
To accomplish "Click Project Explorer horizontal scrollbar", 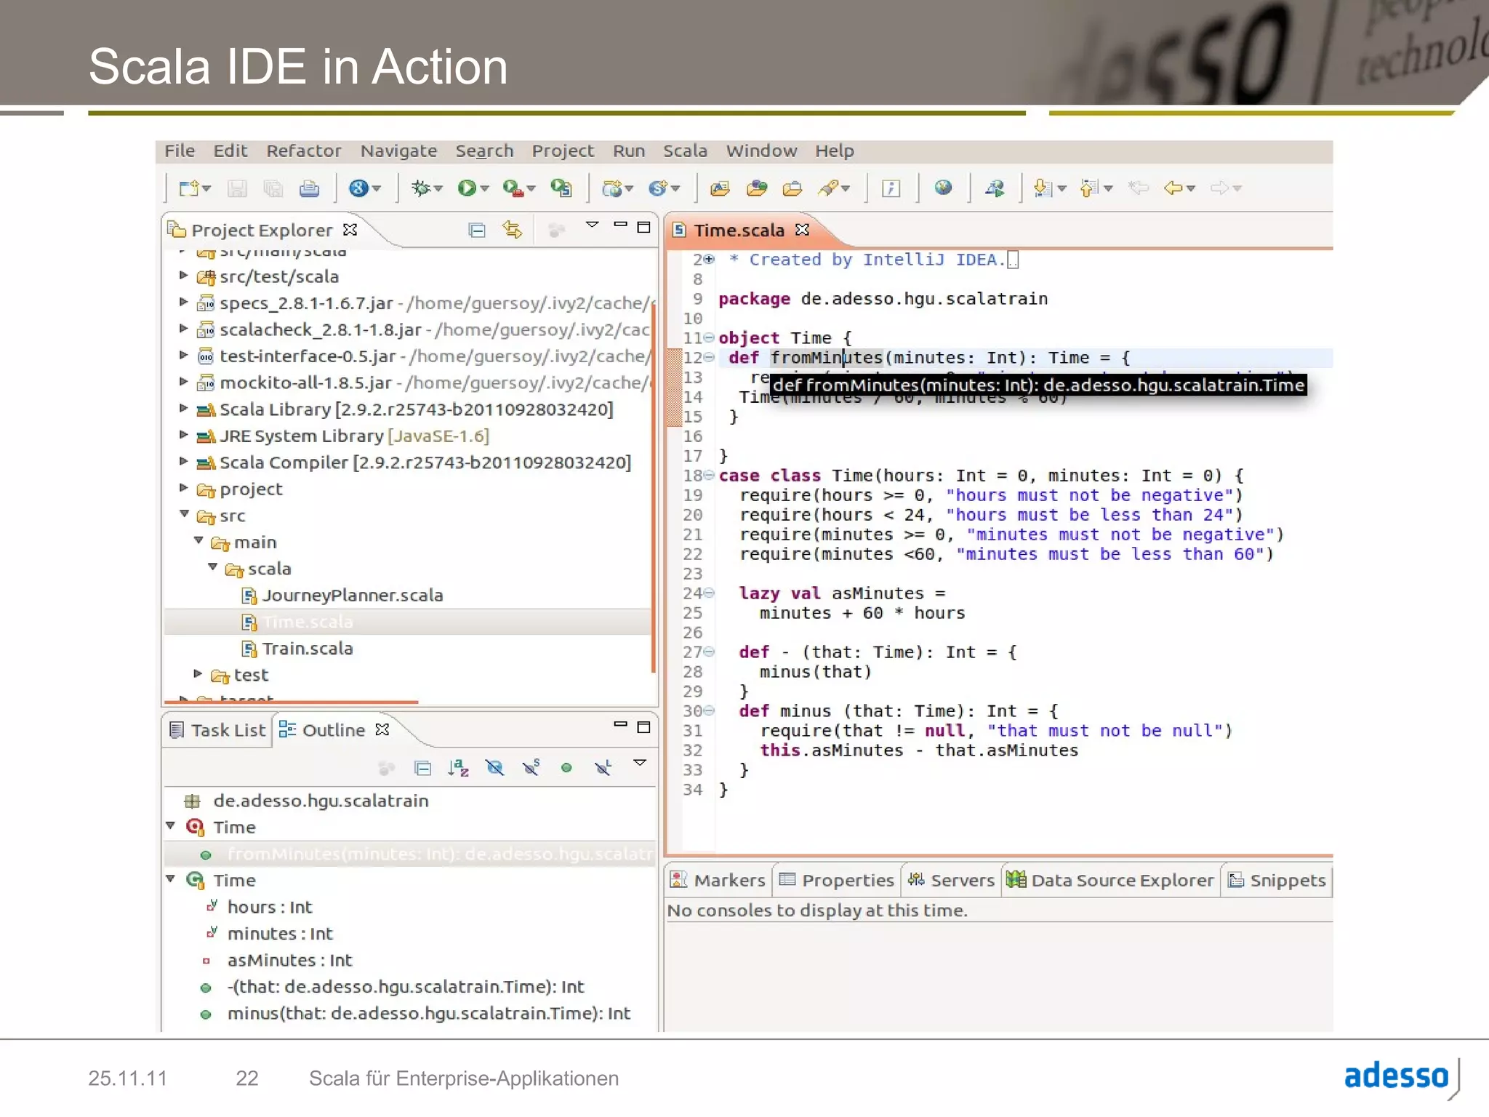I will click(x=291, y=702).
